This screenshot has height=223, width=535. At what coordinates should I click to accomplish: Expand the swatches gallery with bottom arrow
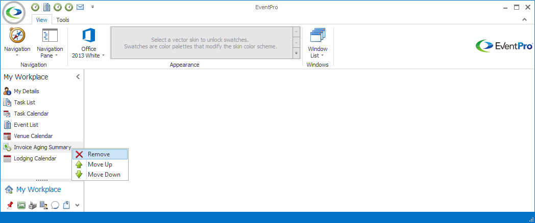[x=296, y=53]
